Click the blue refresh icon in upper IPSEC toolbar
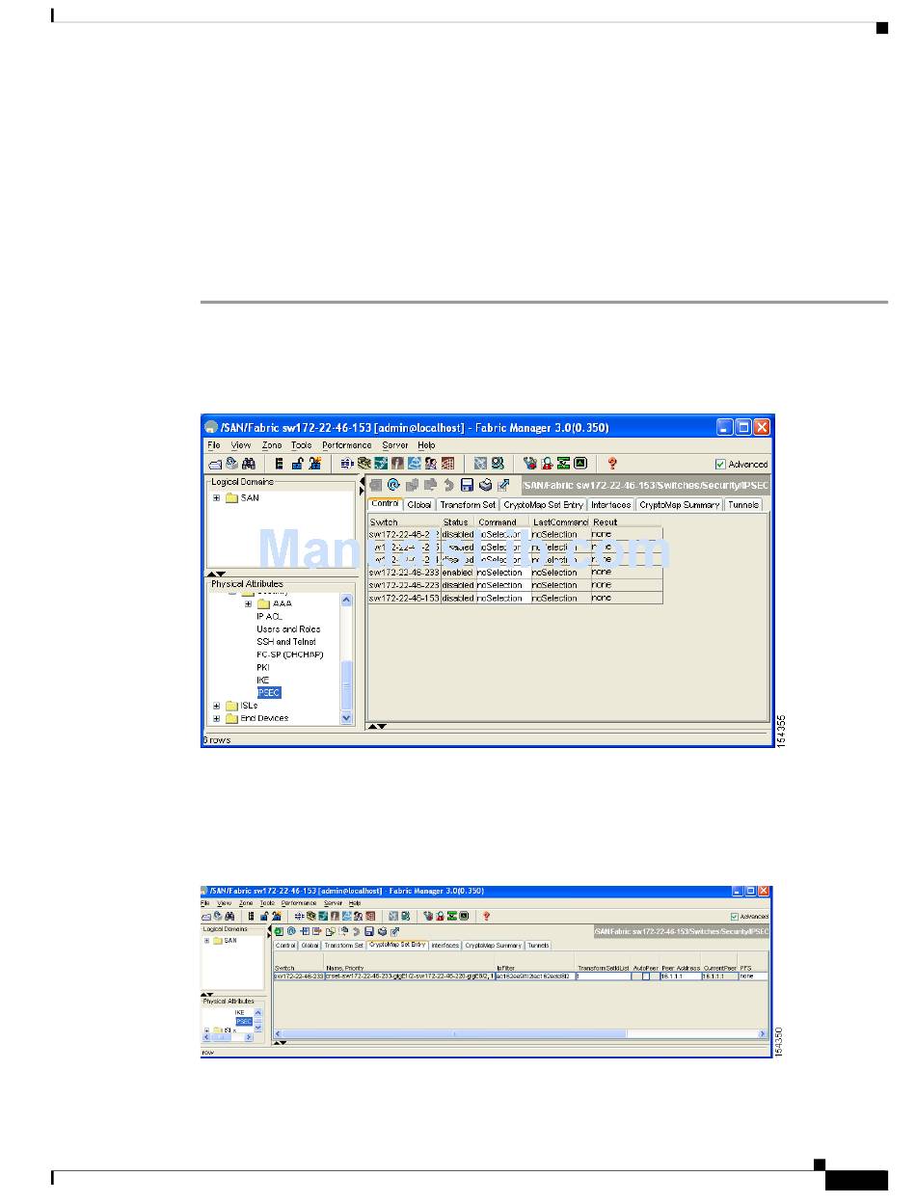 [393, 485]
